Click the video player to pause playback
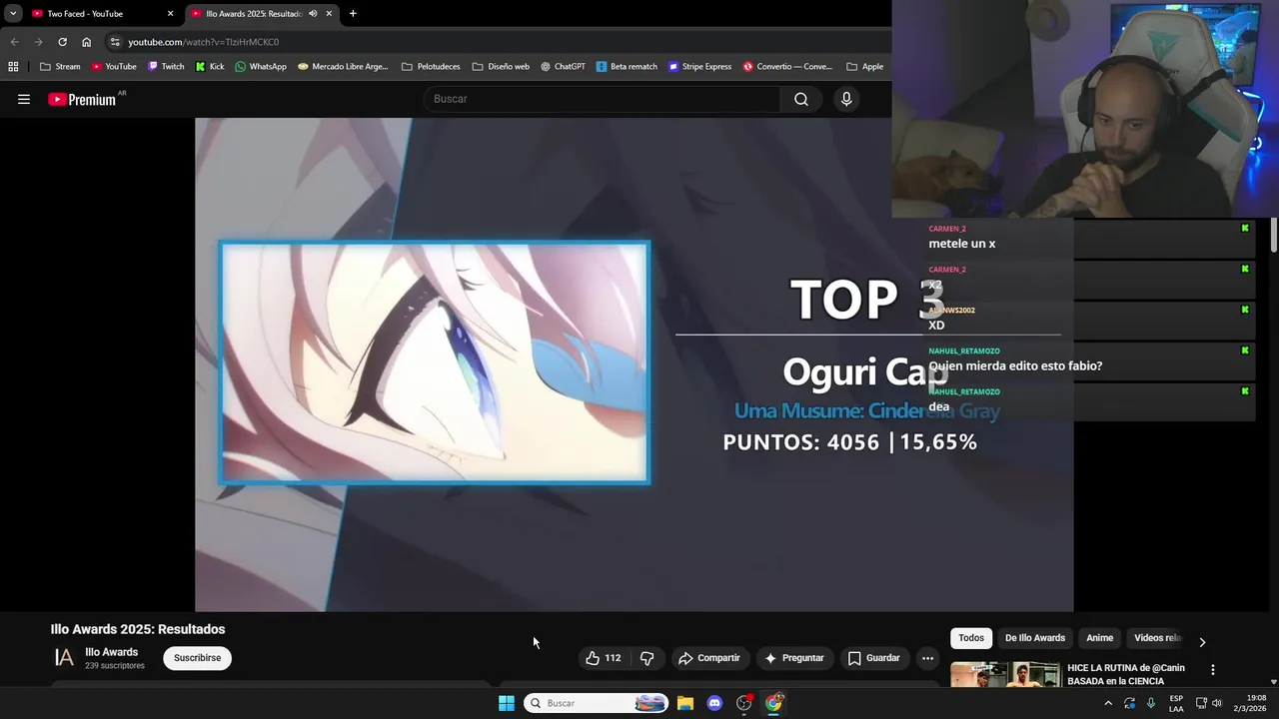 (x=635, y=364)
